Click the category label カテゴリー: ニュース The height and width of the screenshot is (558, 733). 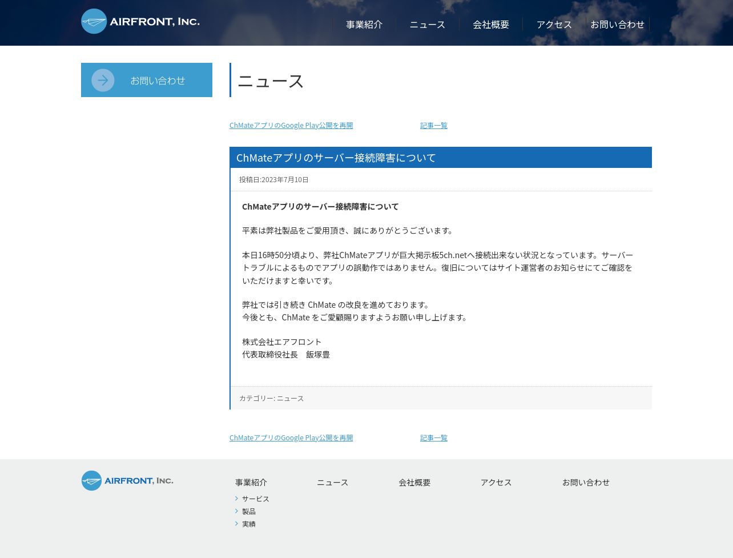click(x=272, y=398)
